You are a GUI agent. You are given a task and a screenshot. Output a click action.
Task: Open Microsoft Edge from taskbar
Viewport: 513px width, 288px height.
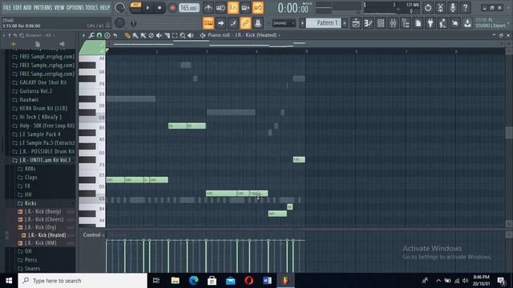click(x=194, y=281)
